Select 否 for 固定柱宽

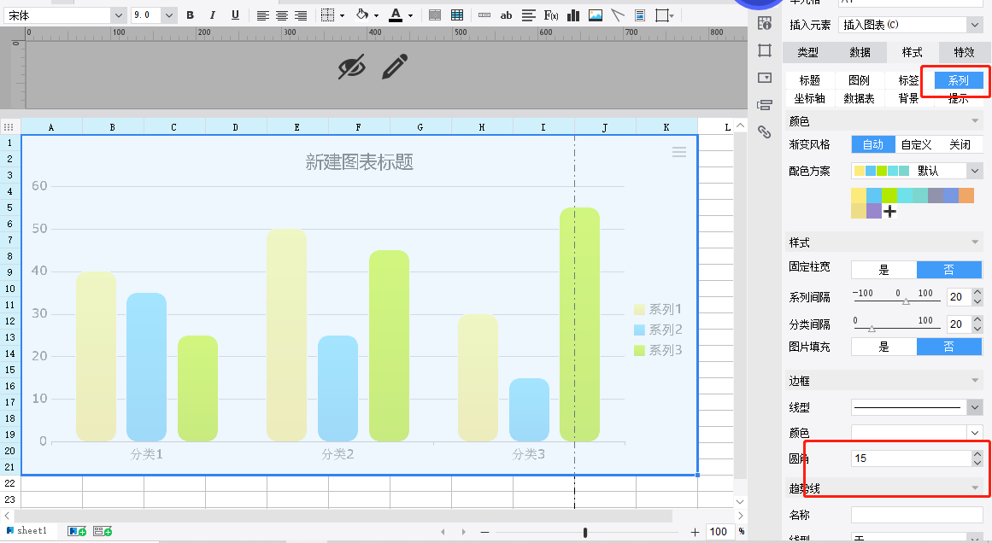pos(949,270)
